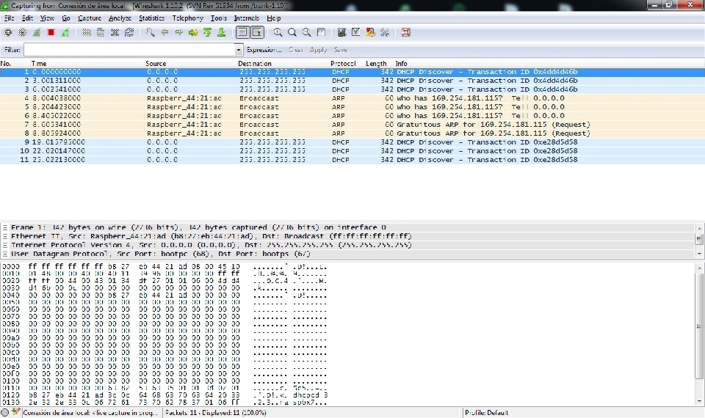Click the go to packet number icon
Image resolution: width=705 pixels, height=418 pixels.
pyautogui.click(x=193, y=32)
